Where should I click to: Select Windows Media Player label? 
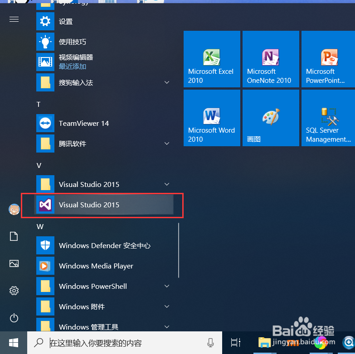tap(96, 266)
